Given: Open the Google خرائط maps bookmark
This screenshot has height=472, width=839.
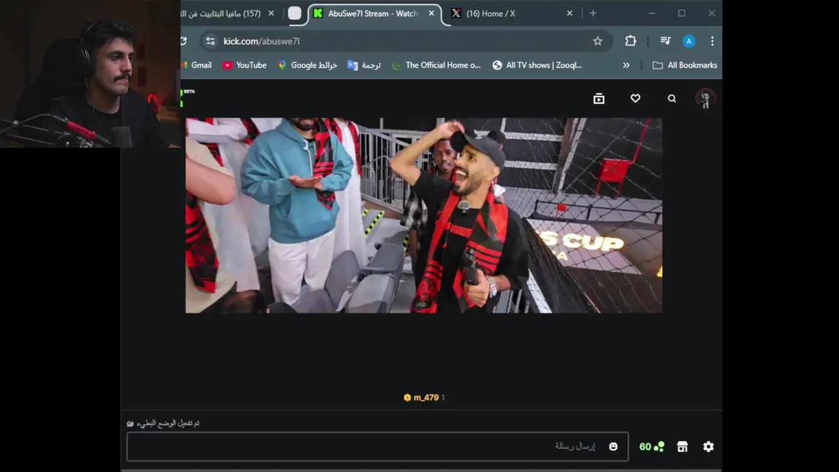Looking at the screenshot, I should click(x=307, y=65).
